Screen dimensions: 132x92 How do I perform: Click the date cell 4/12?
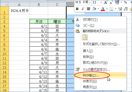(39, 76)
